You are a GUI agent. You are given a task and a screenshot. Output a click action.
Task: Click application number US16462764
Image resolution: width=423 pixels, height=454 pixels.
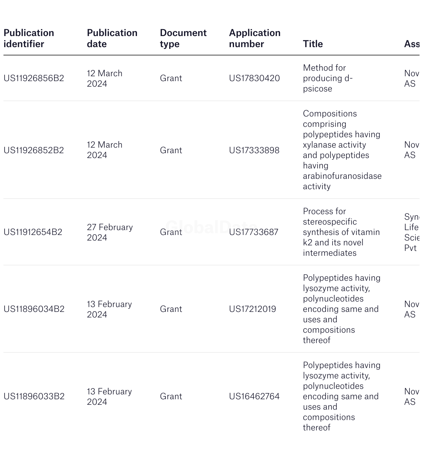click(254, 396)
